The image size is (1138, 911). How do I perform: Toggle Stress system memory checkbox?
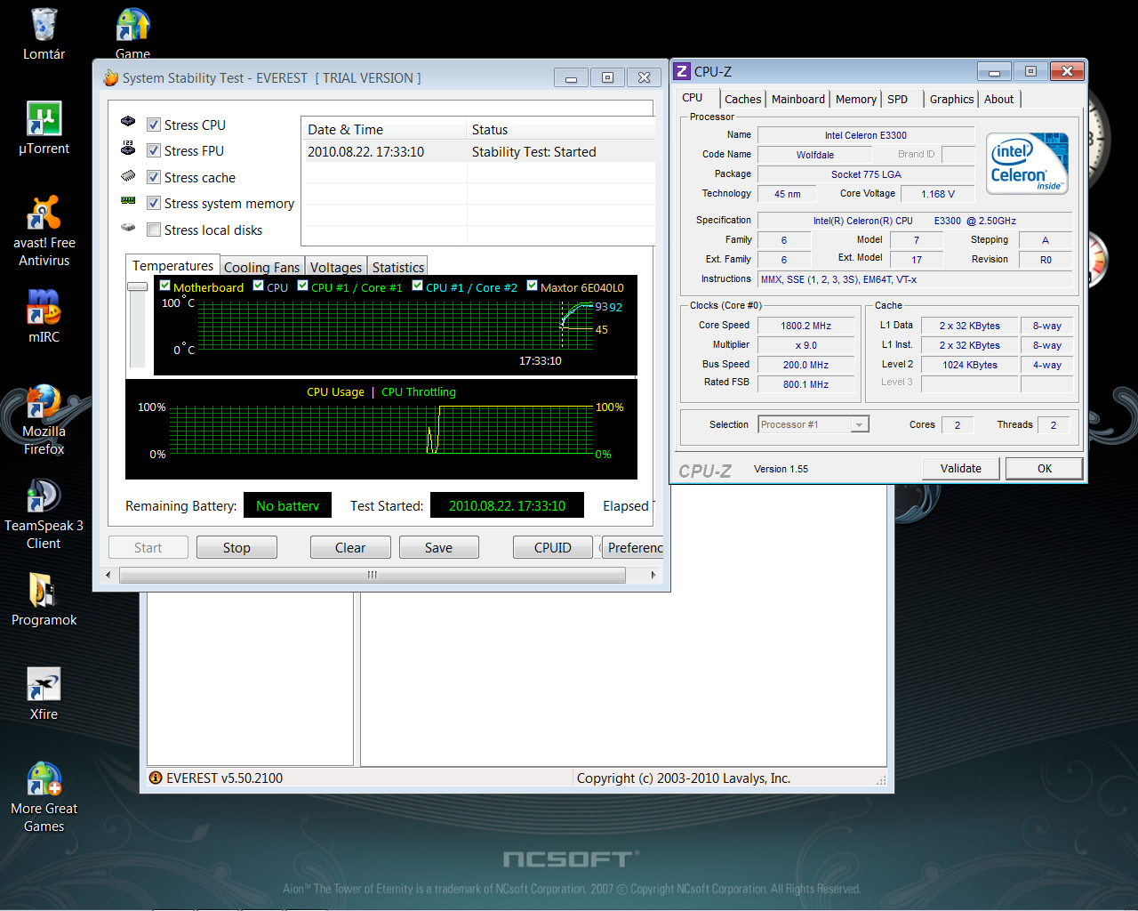click(154, 204)
